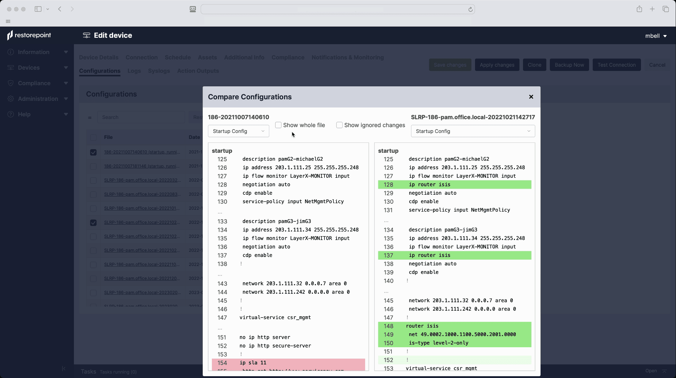The width and height of the screenshot is (676, 378).
Task: Switch to the Schedule tab
Action: point(177,57)
